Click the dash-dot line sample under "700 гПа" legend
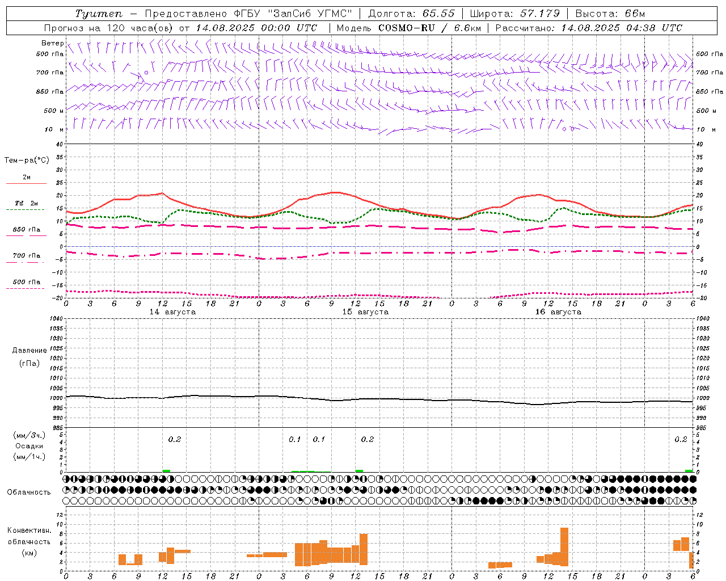This screenshot has height=581, width=726. (25, 263)
